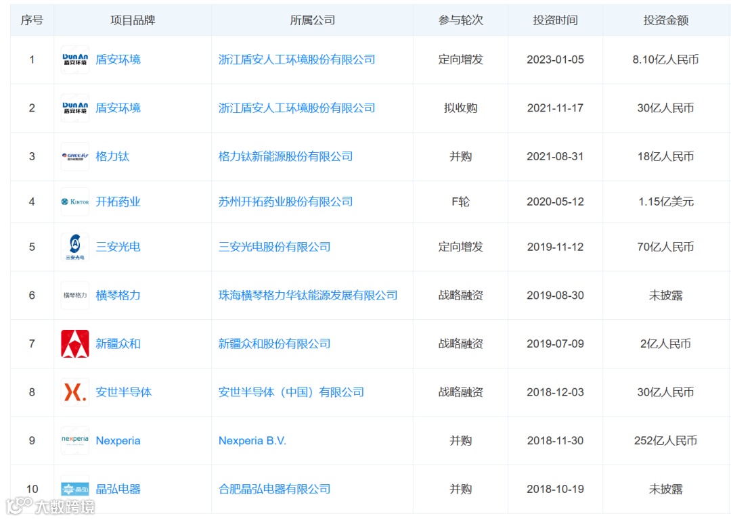Screen dimensions: 731x520
Task: Click the 252亿人民币 amount cell
Action: [666, 441]
